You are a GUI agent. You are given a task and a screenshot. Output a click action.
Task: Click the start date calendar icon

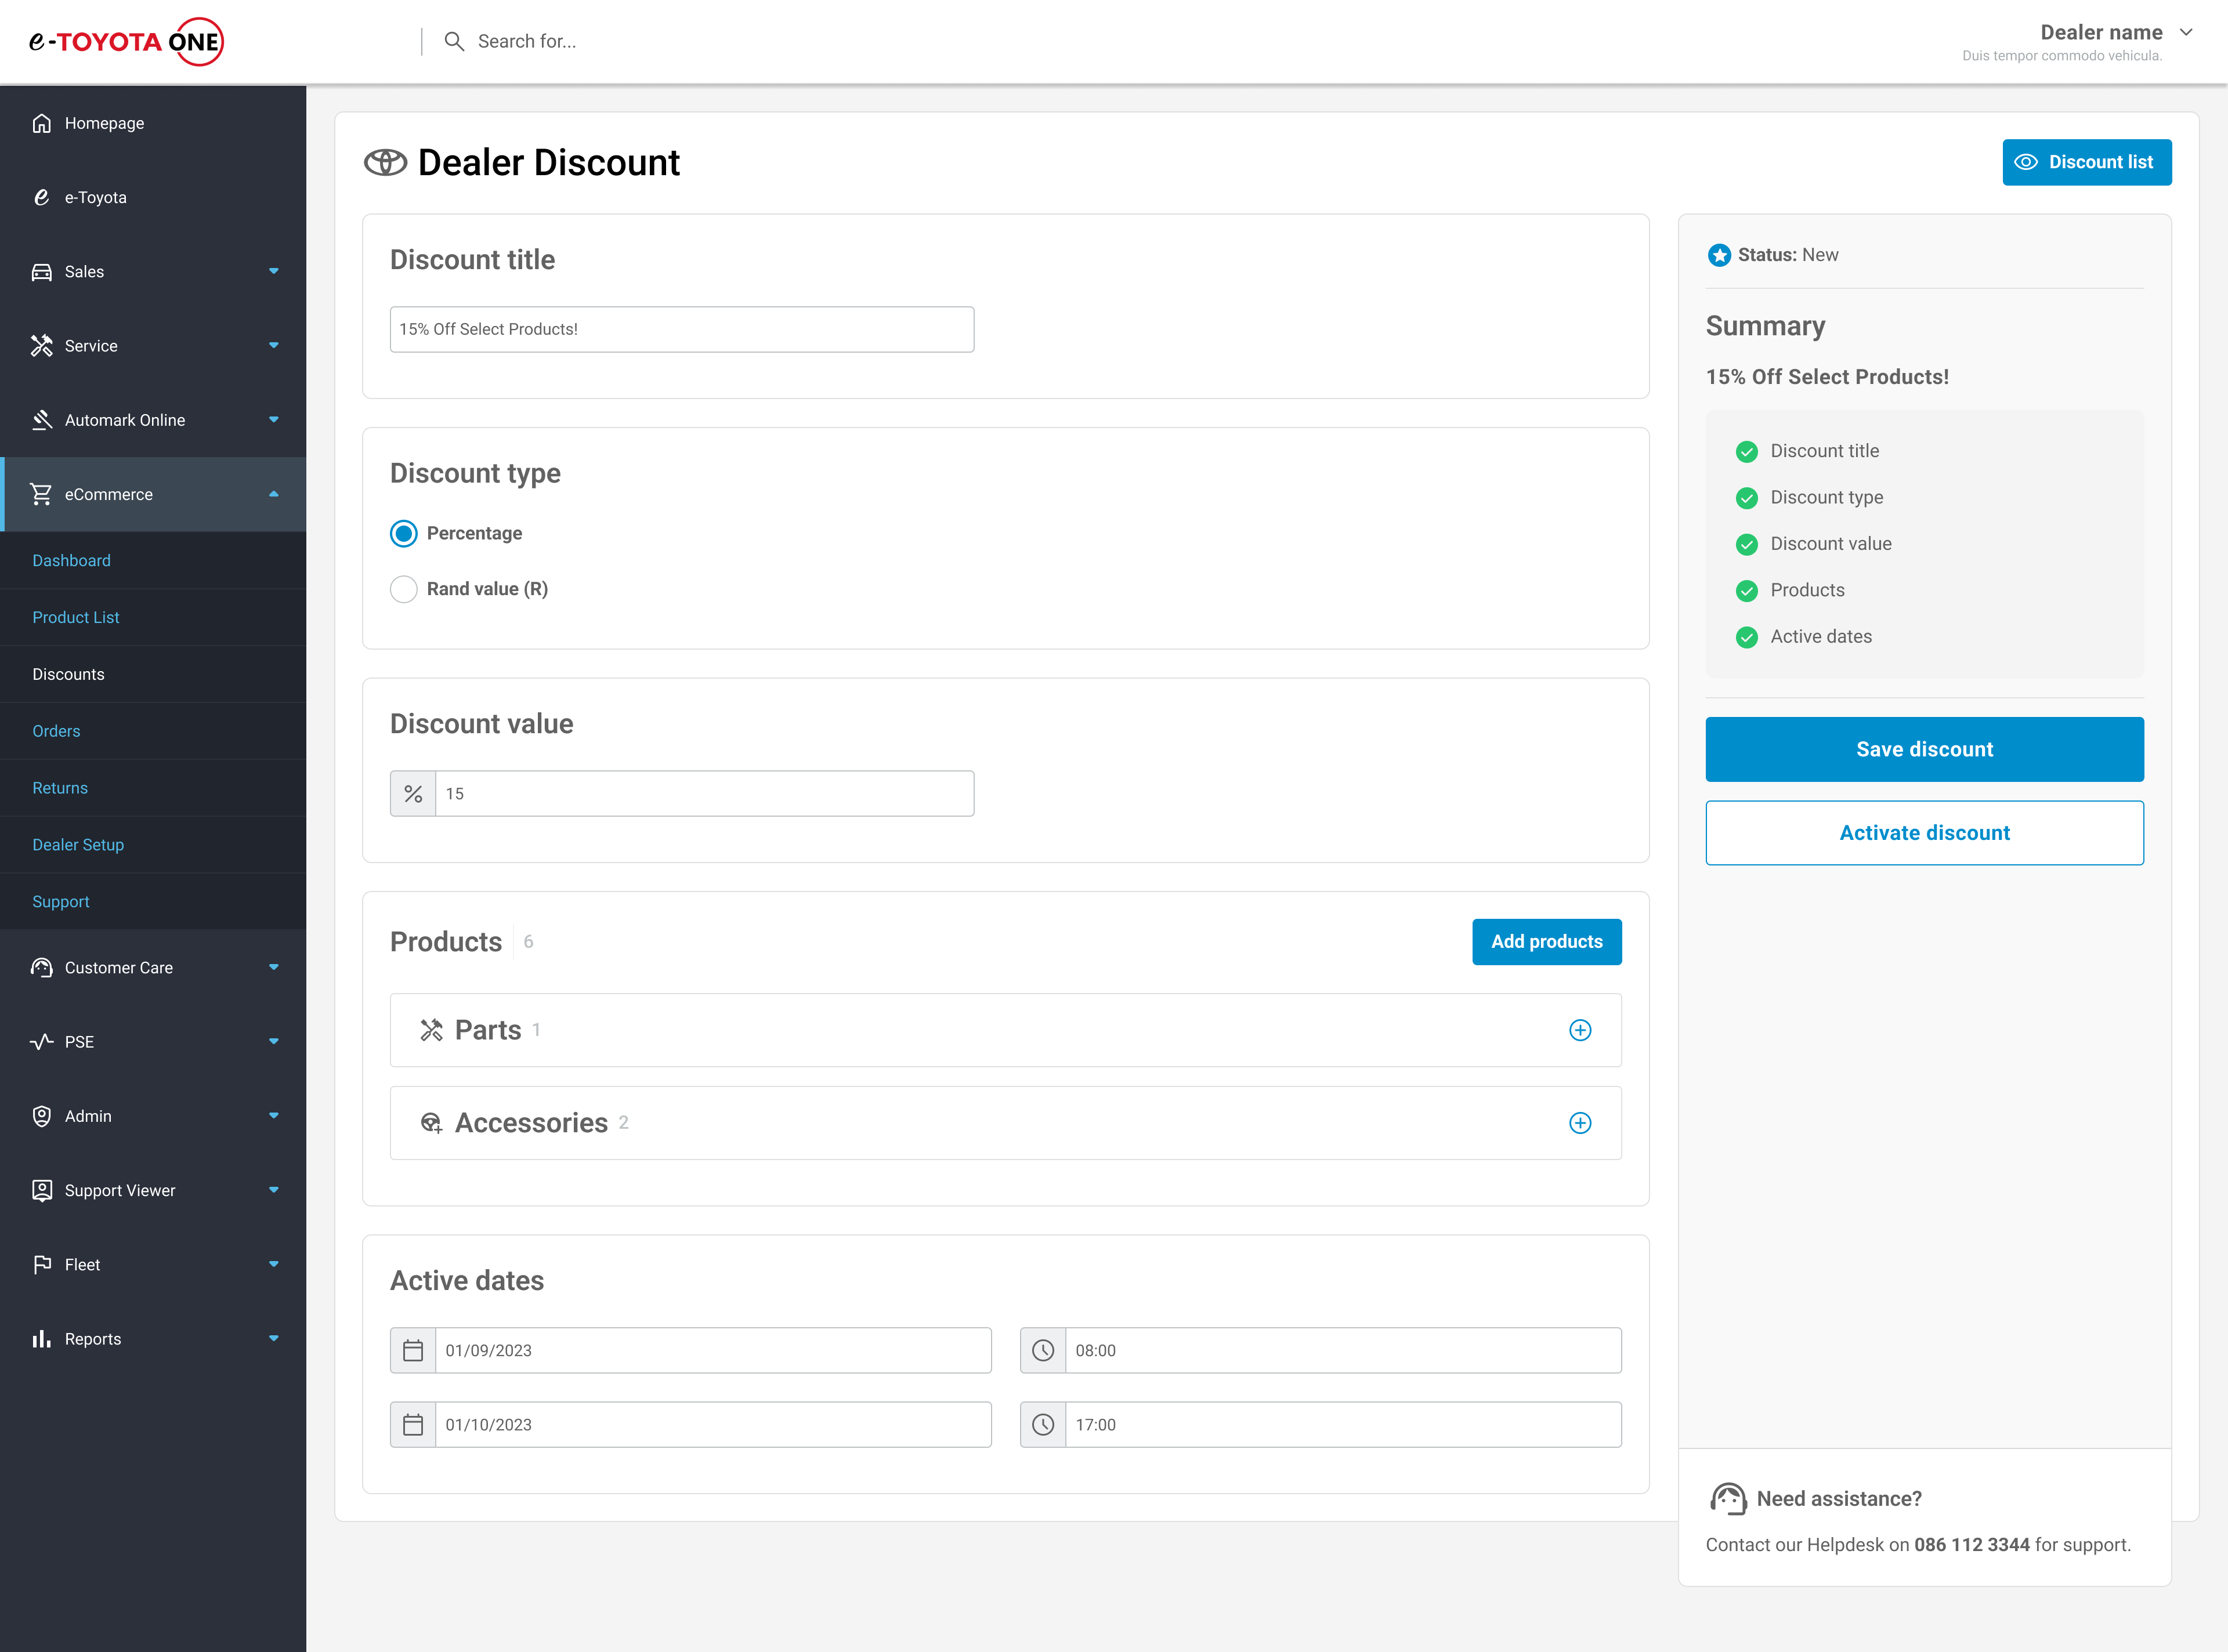[x=413, y=1350]
